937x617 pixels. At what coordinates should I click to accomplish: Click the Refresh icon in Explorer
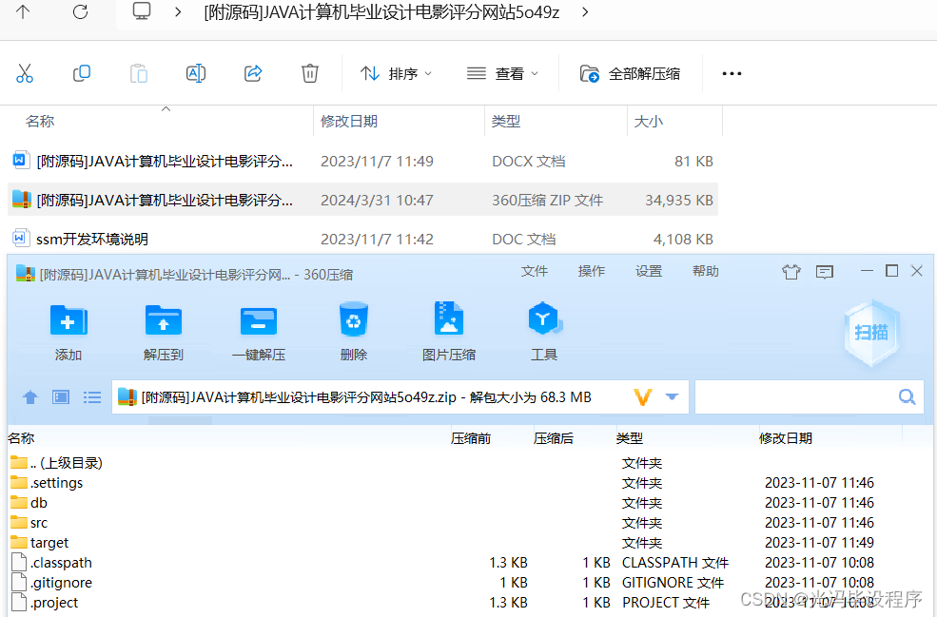[x=80, y=11]
